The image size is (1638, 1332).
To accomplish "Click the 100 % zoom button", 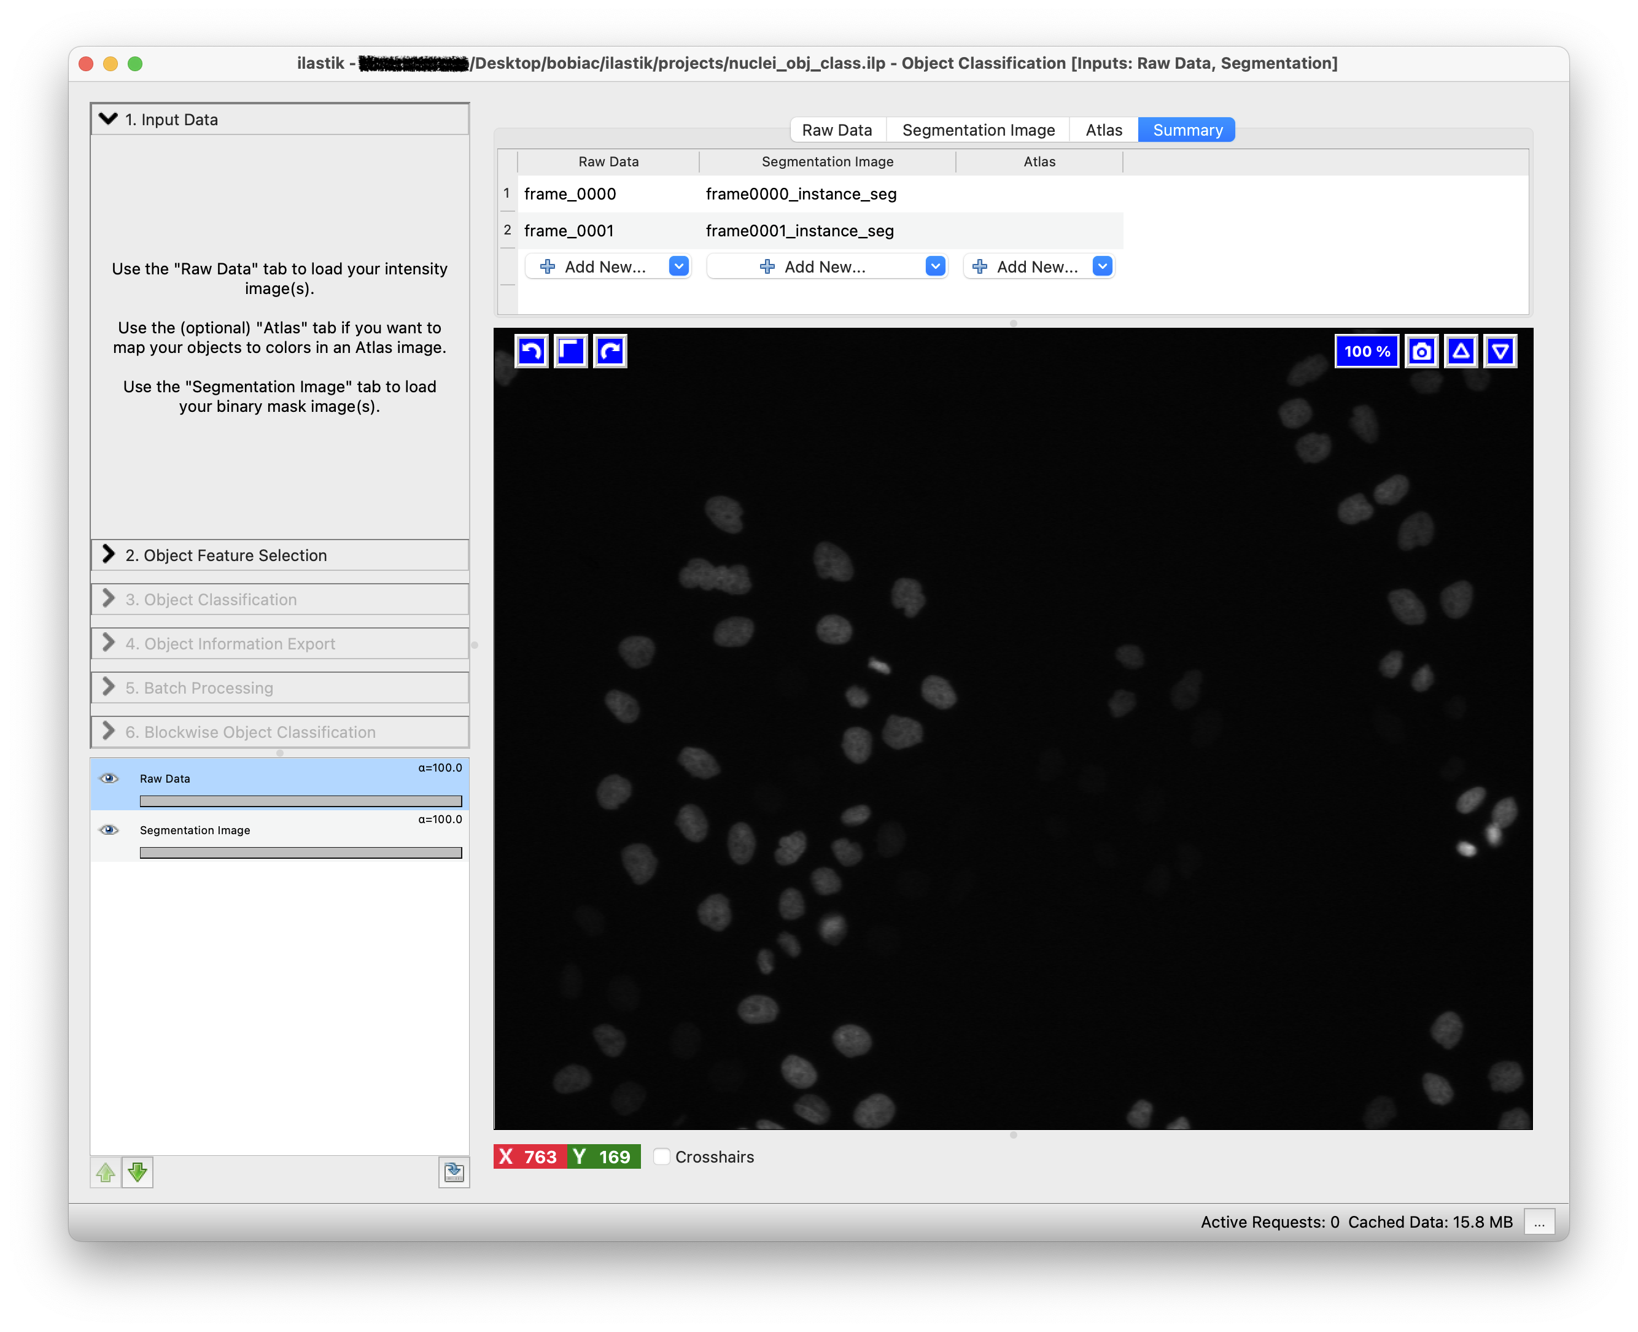I will click(x=1367, y=351).
